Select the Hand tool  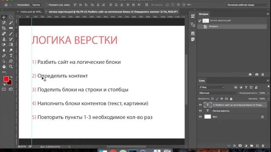pos(4,67)
